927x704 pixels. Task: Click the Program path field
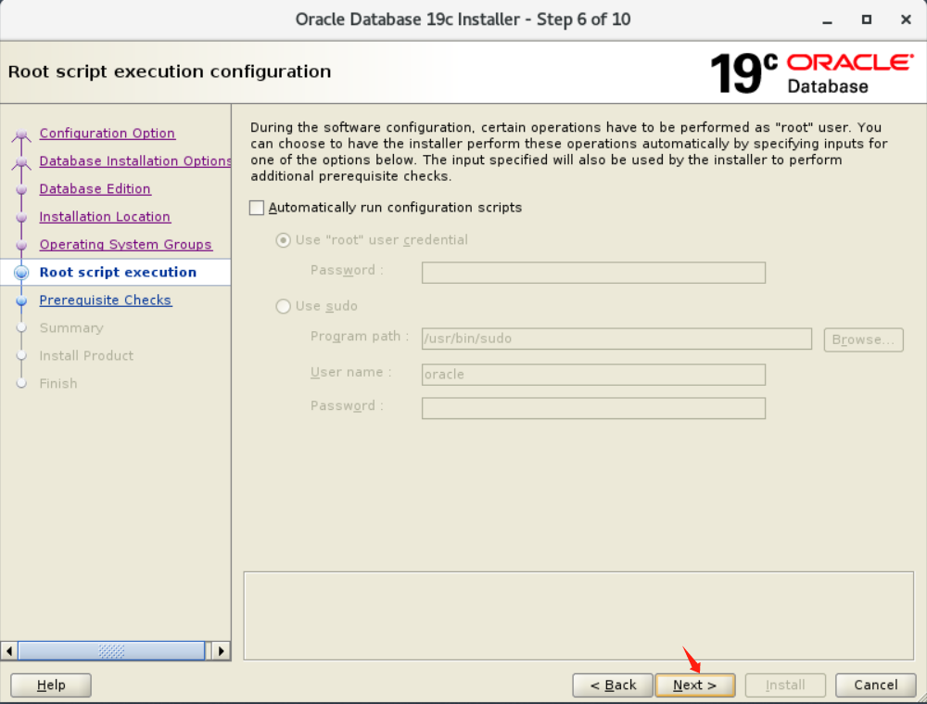pyautogui.click(x=616, y=339)
